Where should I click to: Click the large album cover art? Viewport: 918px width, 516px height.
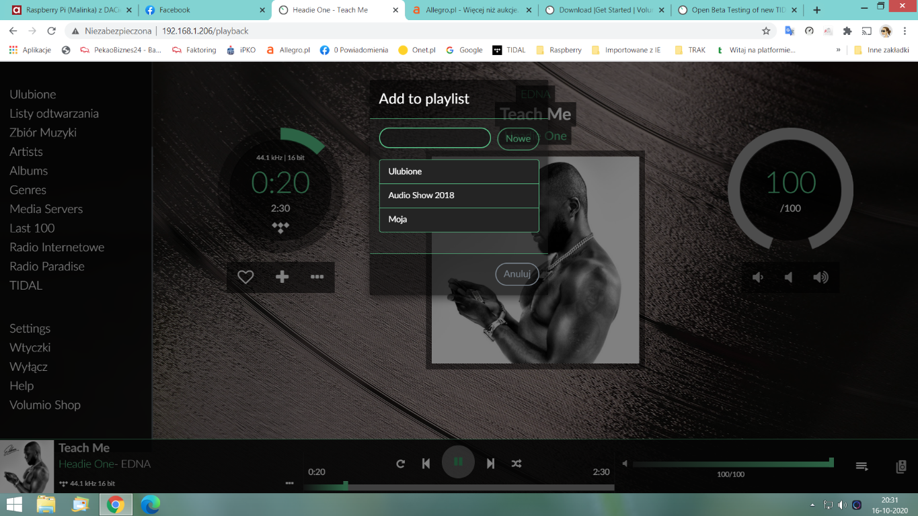(x=535, y=260)
